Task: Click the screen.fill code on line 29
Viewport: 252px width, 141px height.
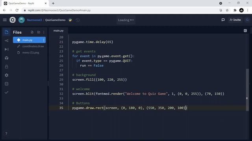Action: click(99, 80)
